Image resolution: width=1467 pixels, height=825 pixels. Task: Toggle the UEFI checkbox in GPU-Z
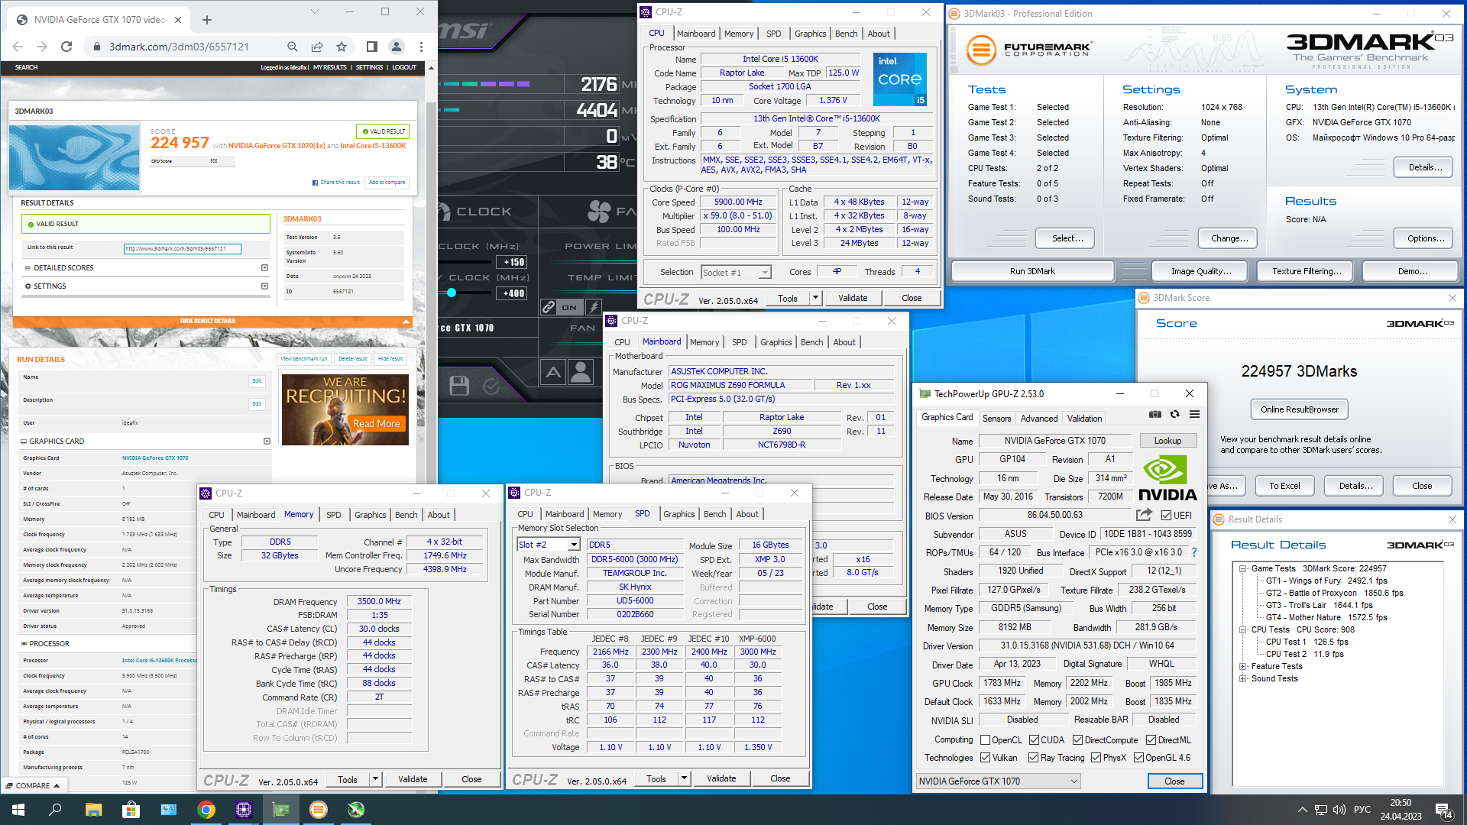[1166, 515]
